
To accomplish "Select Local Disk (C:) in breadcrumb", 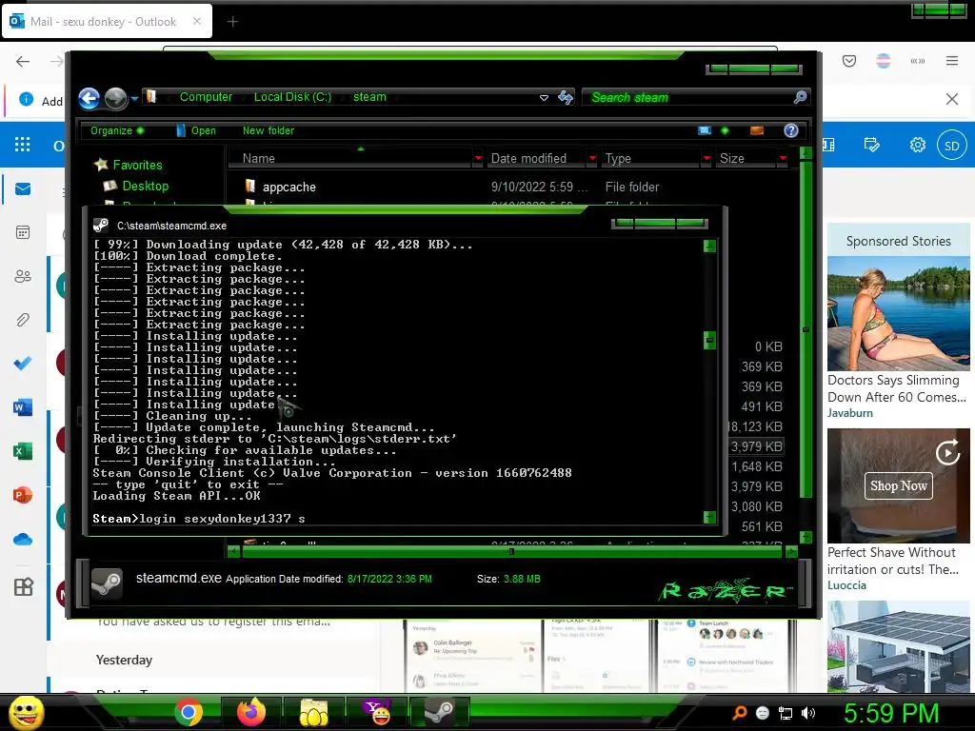I will (x=292, y=97).
